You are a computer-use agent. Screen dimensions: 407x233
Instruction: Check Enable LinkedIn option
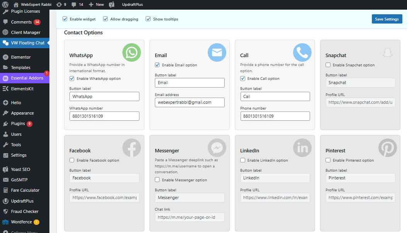click(243, 160)
